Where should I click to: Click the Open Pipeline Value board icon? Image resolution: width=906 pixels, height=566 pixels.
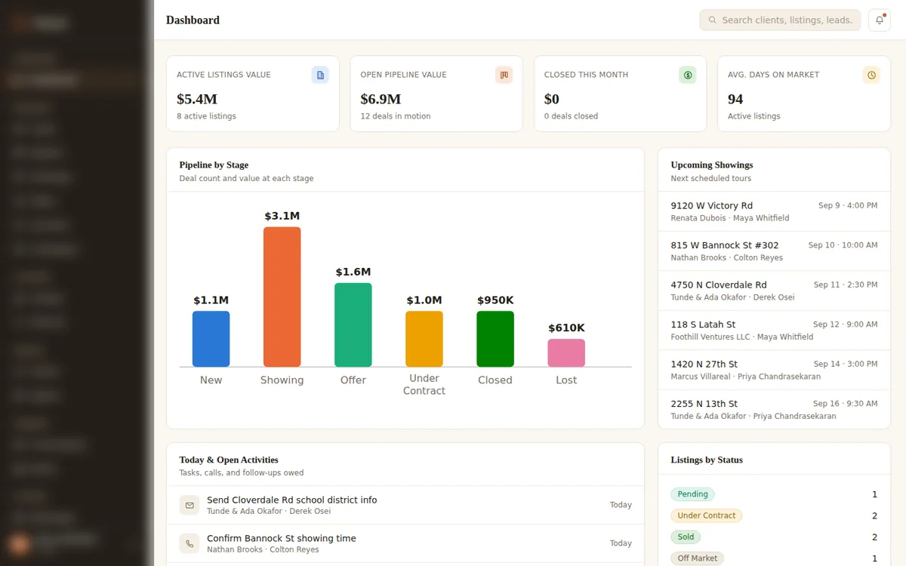[x=504, y=75]
